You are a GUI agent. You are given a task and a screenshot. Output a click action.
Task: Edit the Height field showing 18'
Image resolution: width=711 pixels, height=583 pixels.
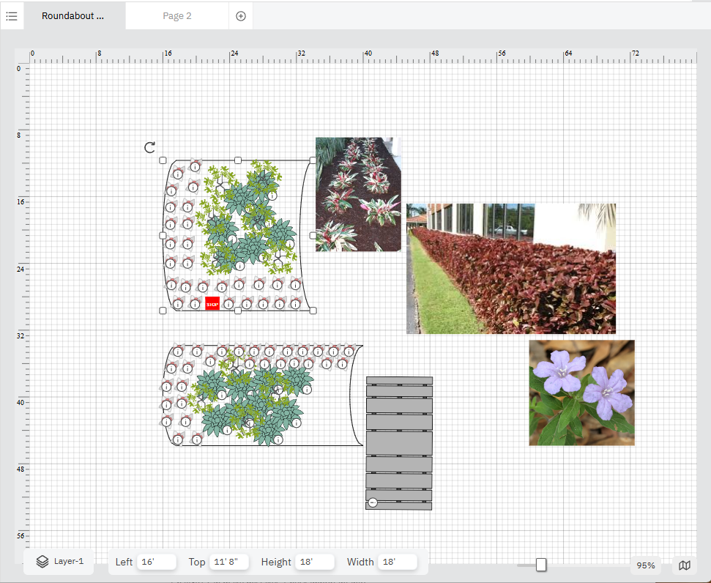pos(314,562)
